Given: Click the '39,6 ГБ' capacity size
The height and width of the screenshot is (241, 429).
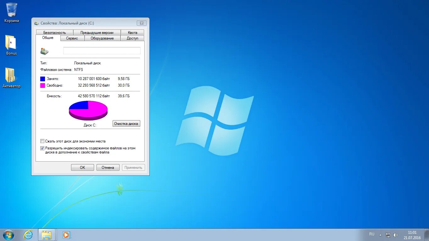Looking at the screenshot, I should pyautogui.click(x=124, y=96).
